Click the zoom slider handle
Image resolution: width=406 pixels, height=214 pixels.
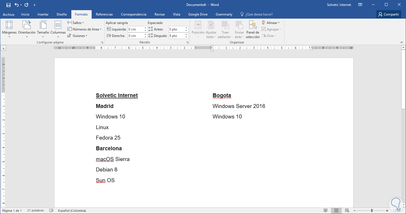click(x=372, y=211)
